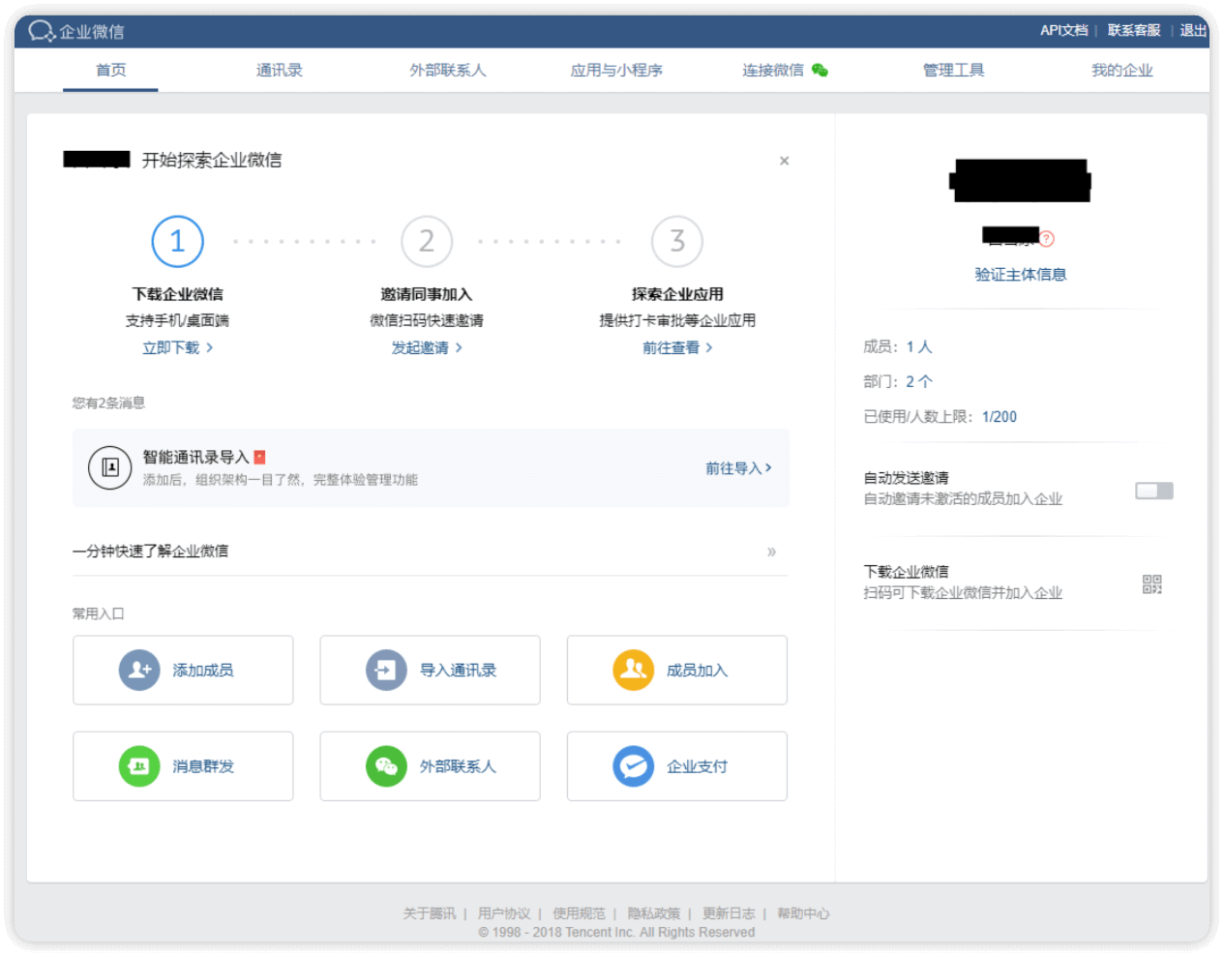
Task: Click the WeChat icon beside 连接微信
Action: pos(820,70)
